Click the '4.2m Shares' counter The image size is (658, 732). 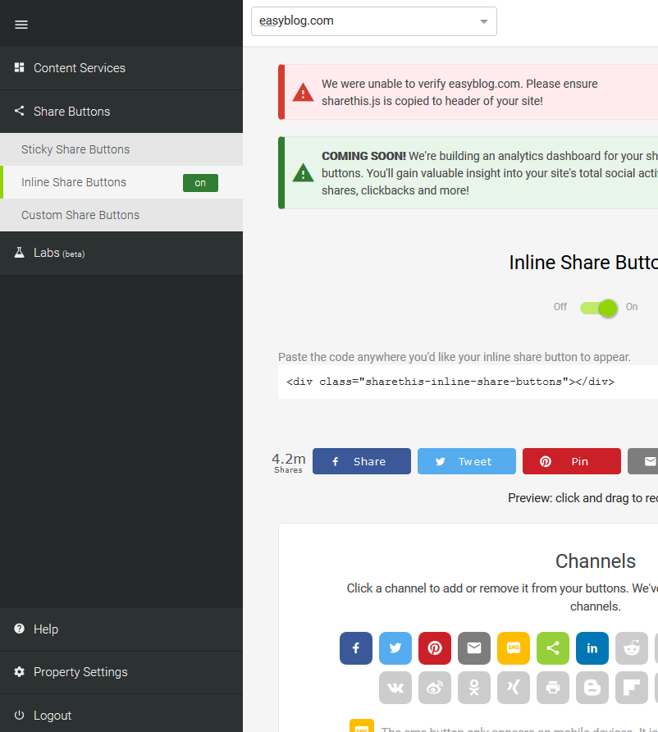289,463
